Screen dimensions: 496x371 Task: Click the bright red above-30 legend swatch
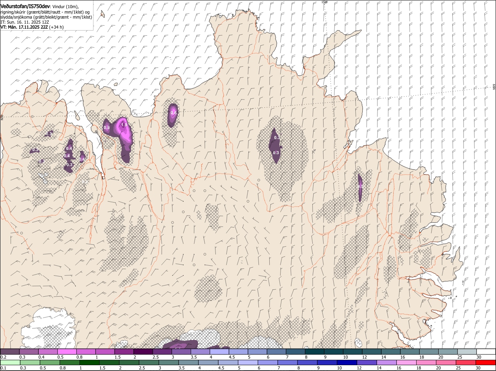pyautogui.click(x=486, y=363)
